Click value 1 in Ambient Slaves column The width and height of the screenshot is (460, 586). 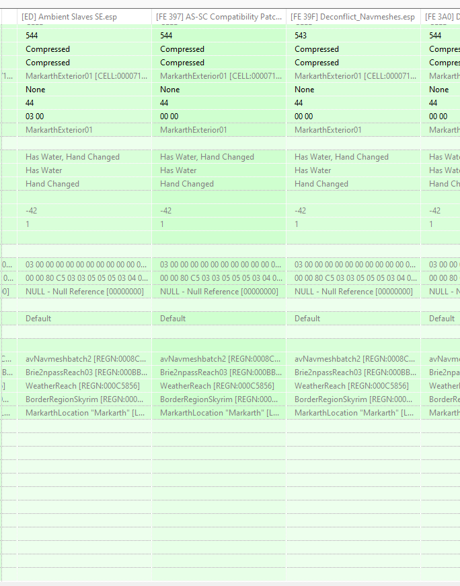[28, 224]
